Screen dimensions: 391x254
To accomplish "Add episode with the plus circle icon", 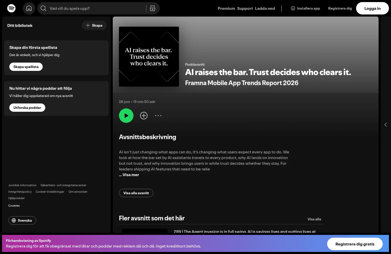I will click(x=144, y=116).
